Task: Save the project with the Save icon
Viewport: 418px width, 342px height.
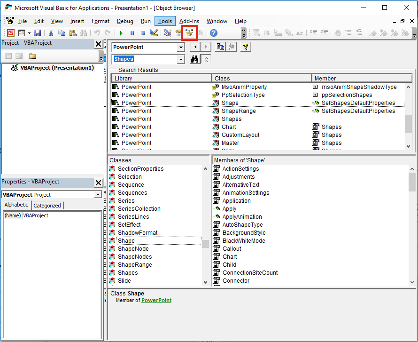Action: click(37, 33)
